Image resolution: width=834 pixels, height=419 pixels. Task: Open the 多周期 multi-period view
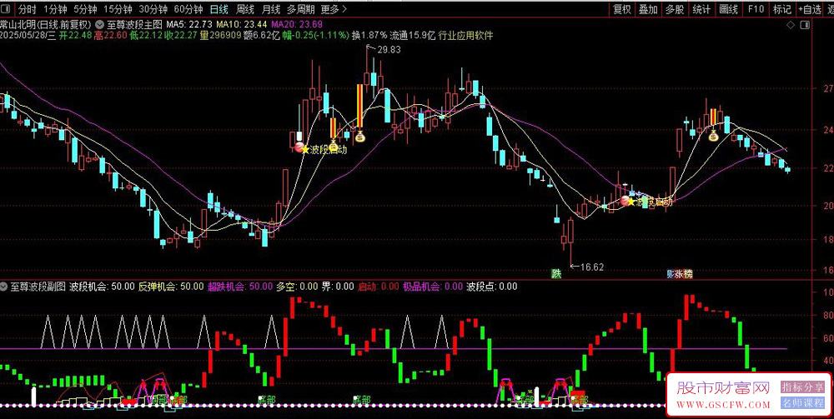click(301, 9)
